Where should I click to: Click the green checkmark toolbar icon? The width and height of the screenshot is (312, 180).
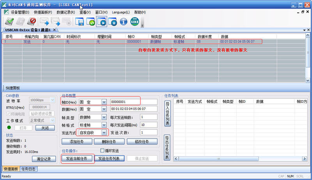(9, 22)
